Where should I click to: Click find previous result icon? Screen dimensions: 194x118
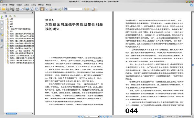[x=84, y=9]
